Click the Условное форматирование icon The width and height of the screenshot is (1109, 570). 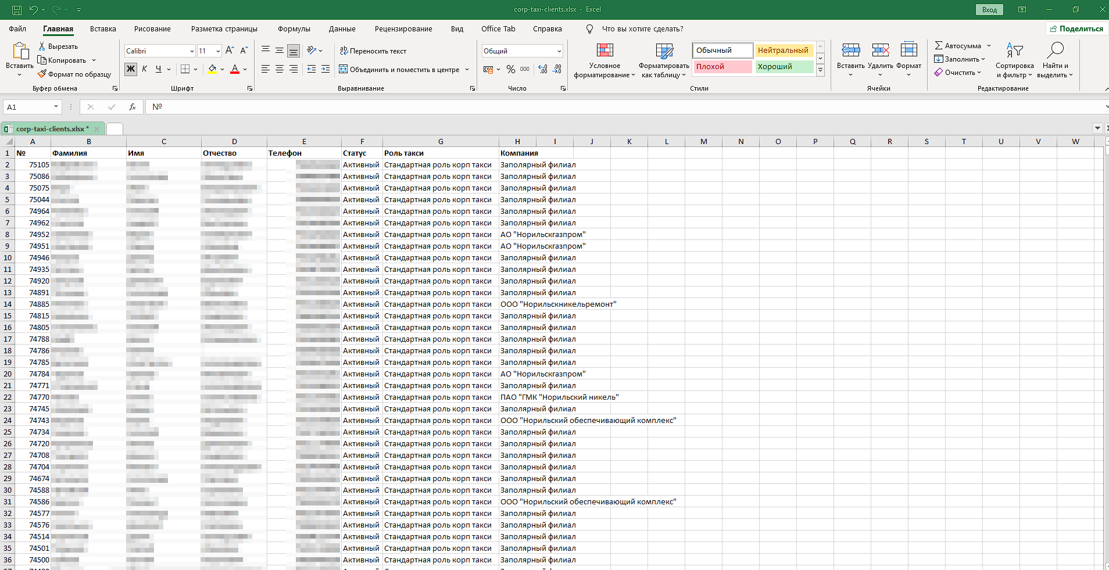coord(604,51)
